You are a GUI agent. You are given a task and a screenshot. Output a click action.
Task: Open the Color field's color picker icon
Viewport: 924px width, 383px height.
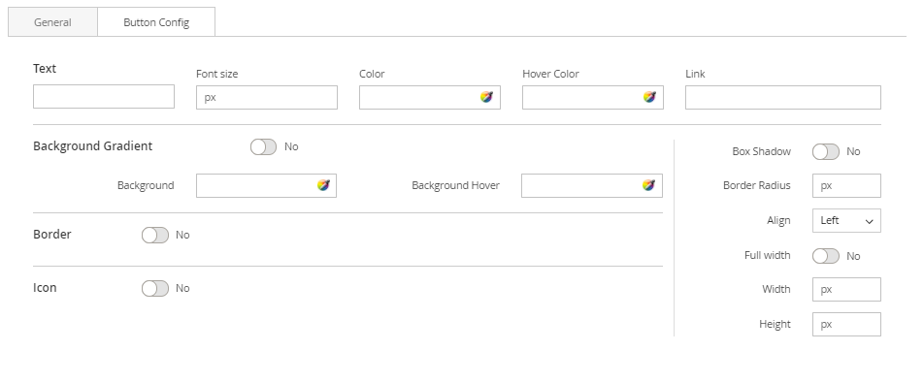[486, 97]
